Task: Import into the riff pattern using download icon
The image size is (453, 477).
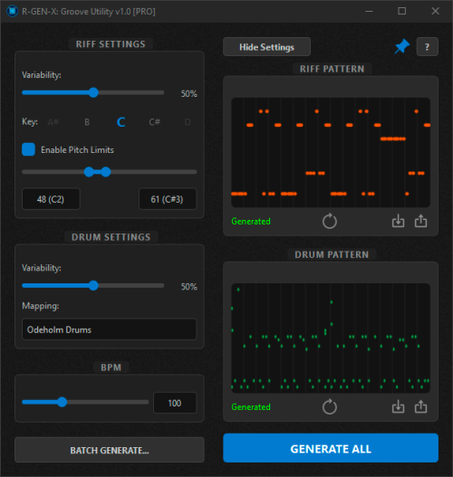Action: click(x=398, y=221)
